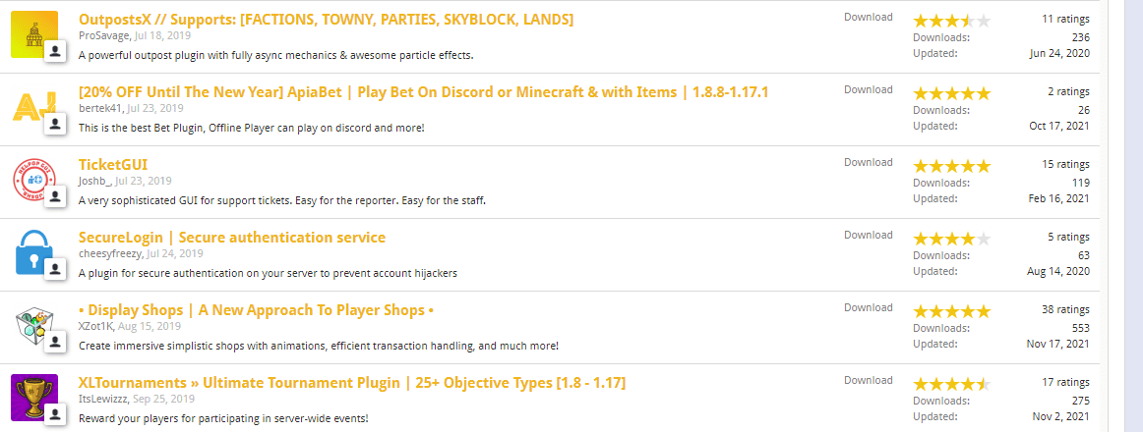Screen dimensions: 1143x432
Task: Click ProSavage author avatar on OutpostsX icon
Action: pyautogui.click(x=55, y=52)
